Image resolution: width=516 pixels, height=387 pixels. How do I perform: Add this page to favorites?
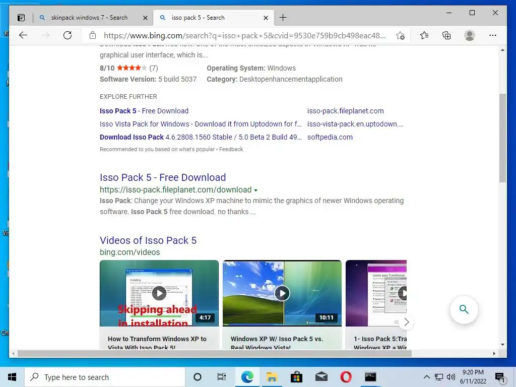click(400, 36)
